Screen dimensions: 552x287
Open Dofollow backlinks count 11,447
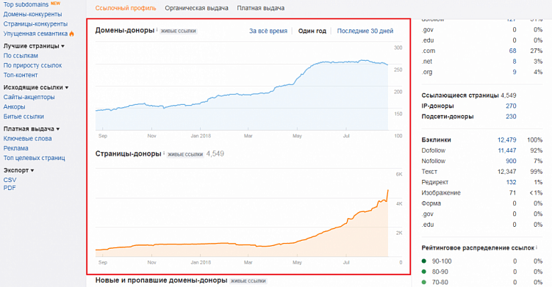point(507,150)
